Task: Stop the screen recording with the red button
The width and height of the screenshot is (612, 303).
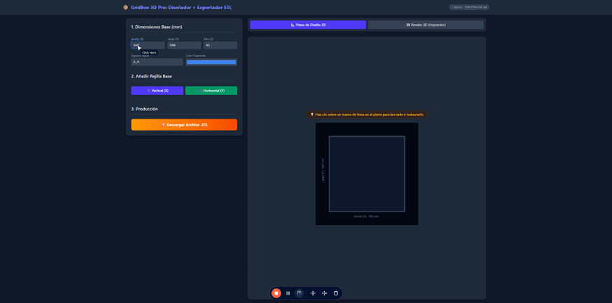Action: 276,293
